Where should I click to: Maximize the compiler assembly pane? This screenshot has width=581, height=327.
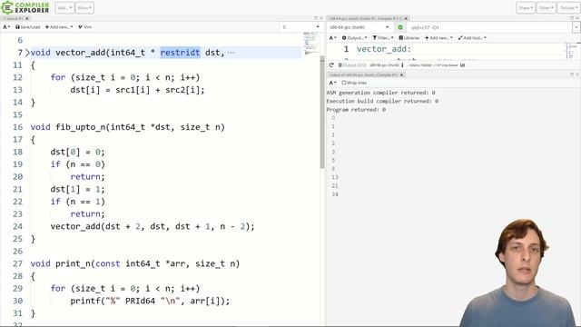[572, 18]
